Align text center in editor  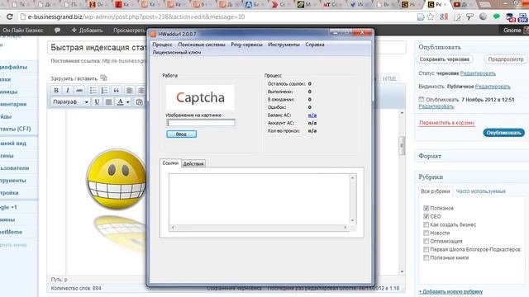[141, 90]
